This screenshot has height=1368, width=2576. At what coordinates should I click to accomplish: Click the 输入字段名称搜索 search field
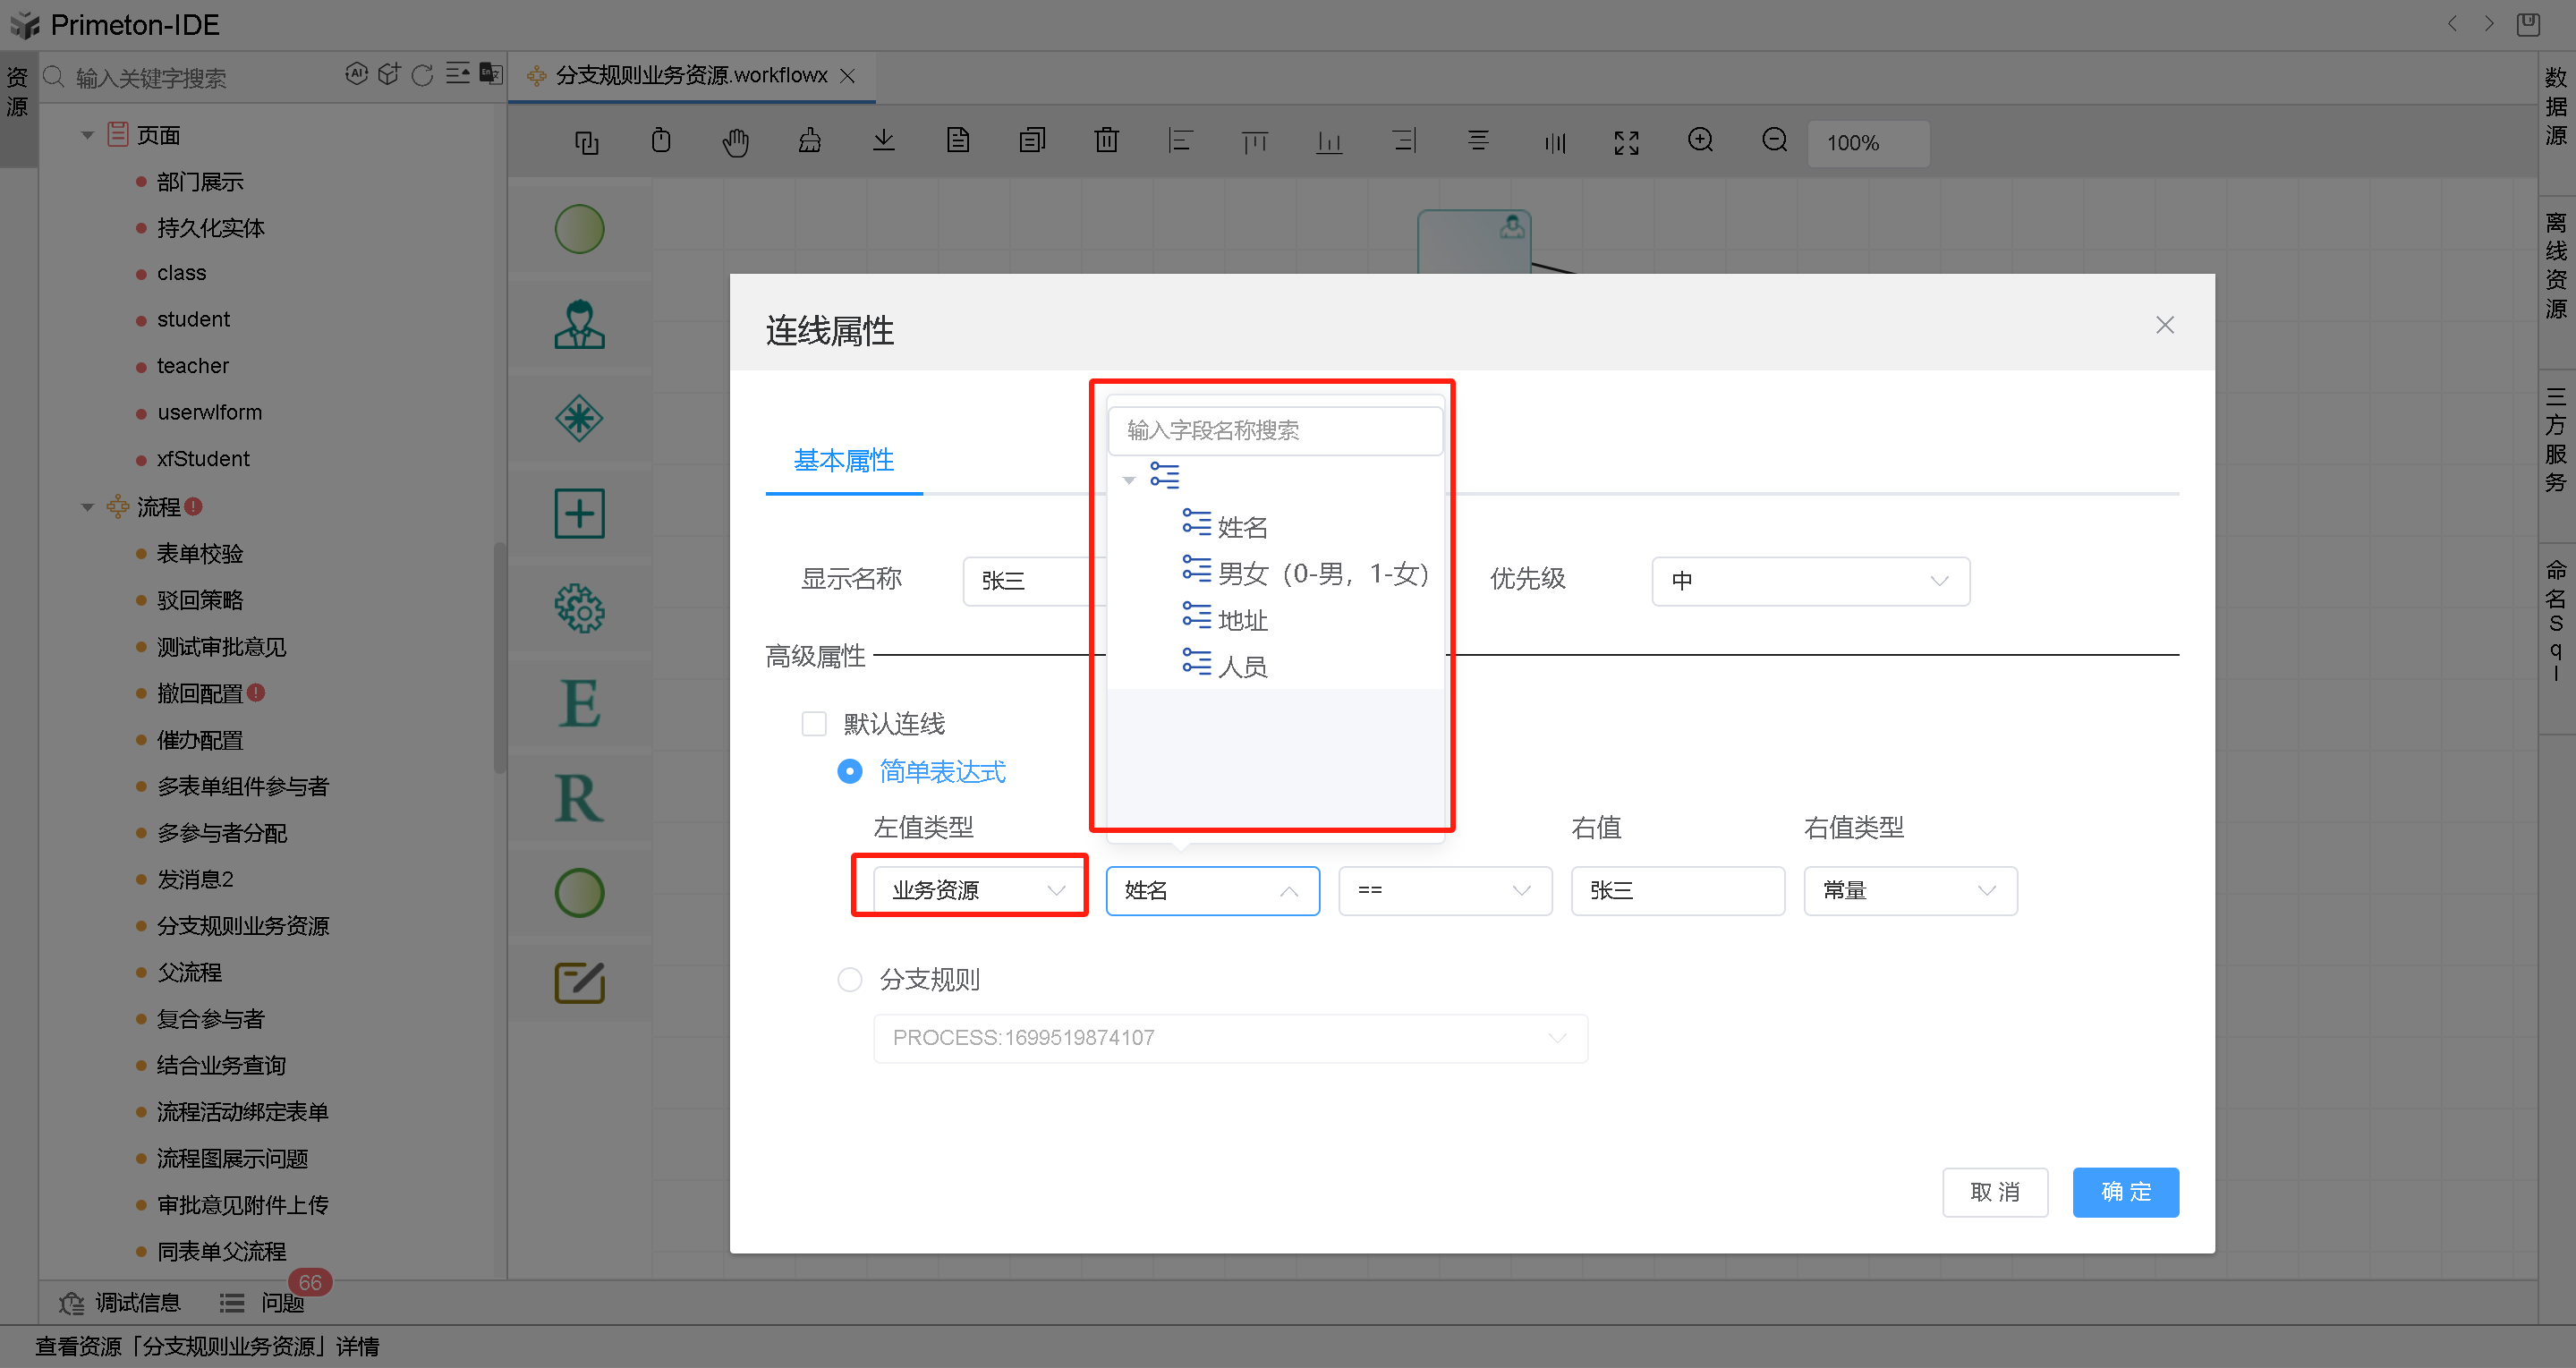(1275, 430)
